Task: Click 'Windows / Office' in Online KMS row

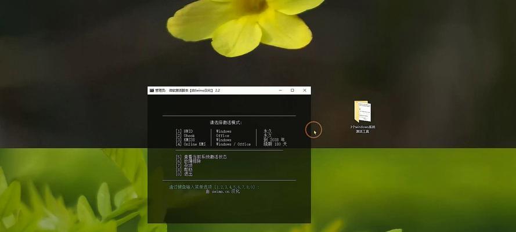Action: click(x=233, y=144)
